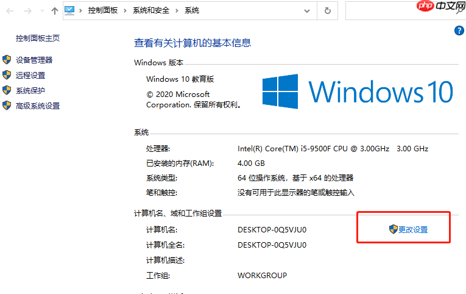Click the 处理器: label

coord(158,148)
